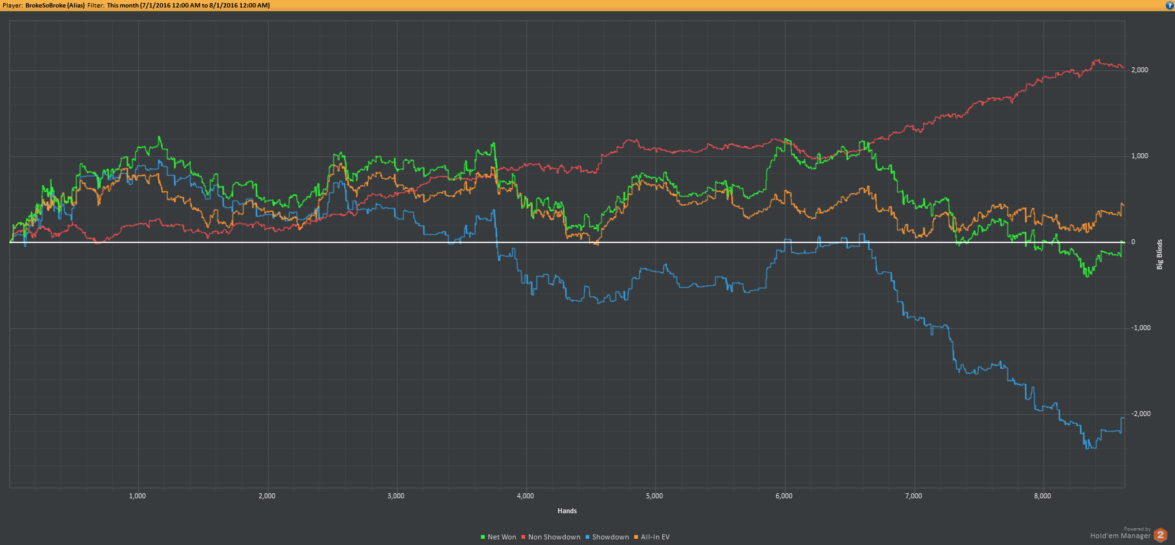Viewport: 1175px width, 545px height.
Task: Click the 2,000 tick label on Hands axis
Action: coord(267,496)
